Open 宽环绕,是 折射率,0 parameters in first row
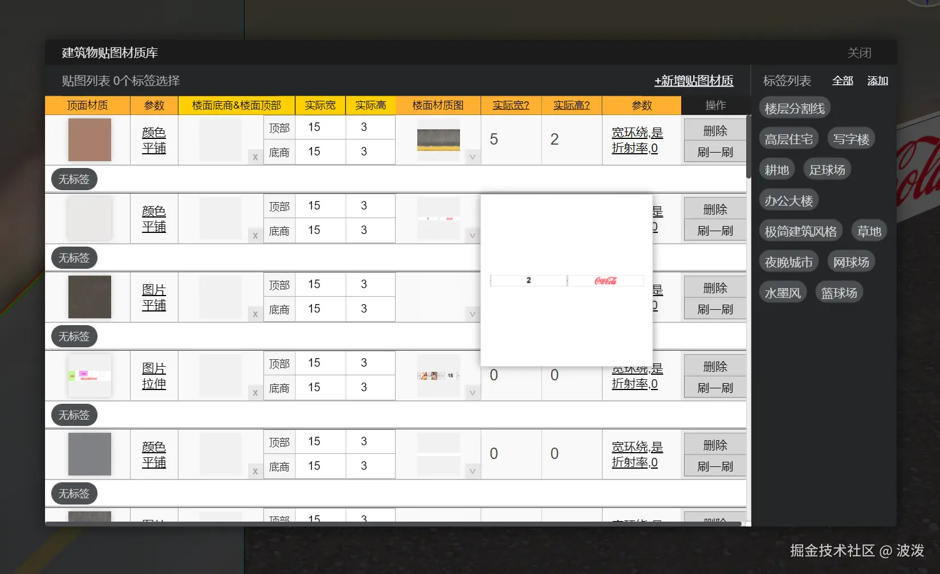Screen dimensions: 940x574 tap(637, 140)
